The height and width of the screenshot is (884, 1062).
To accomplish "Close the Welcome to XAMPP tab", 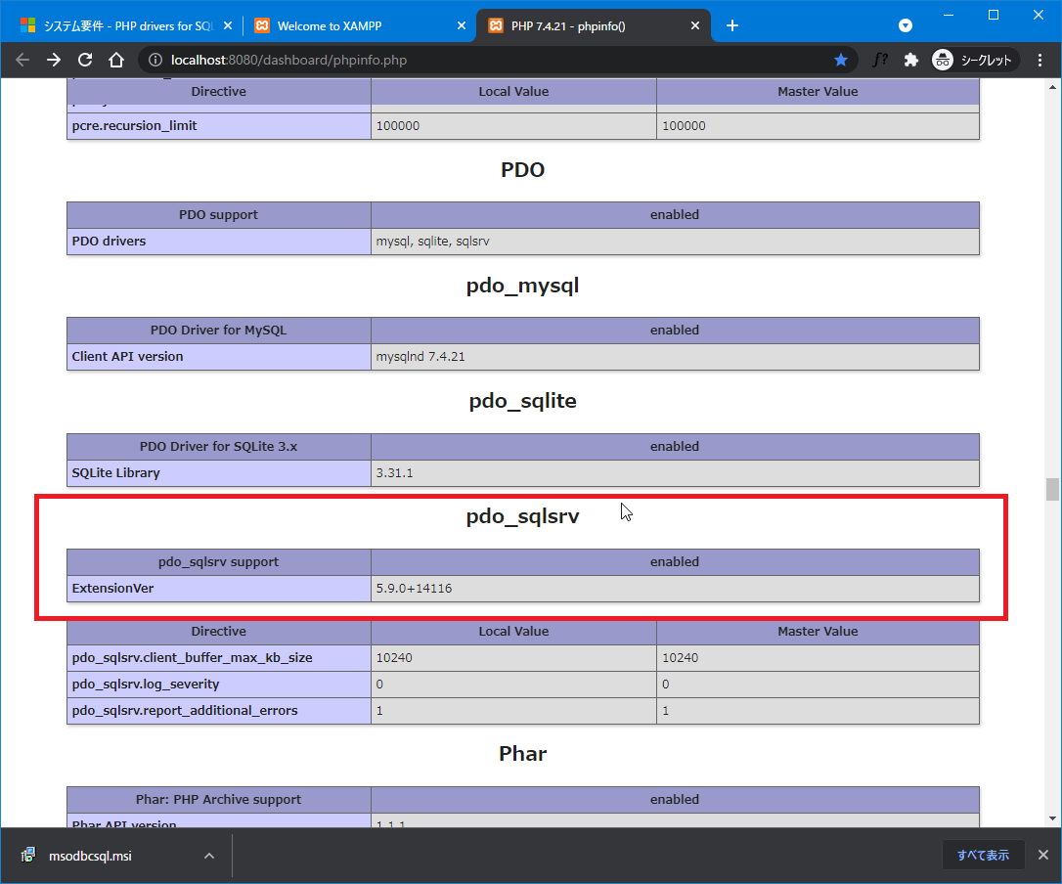I will tap(462, 25).
